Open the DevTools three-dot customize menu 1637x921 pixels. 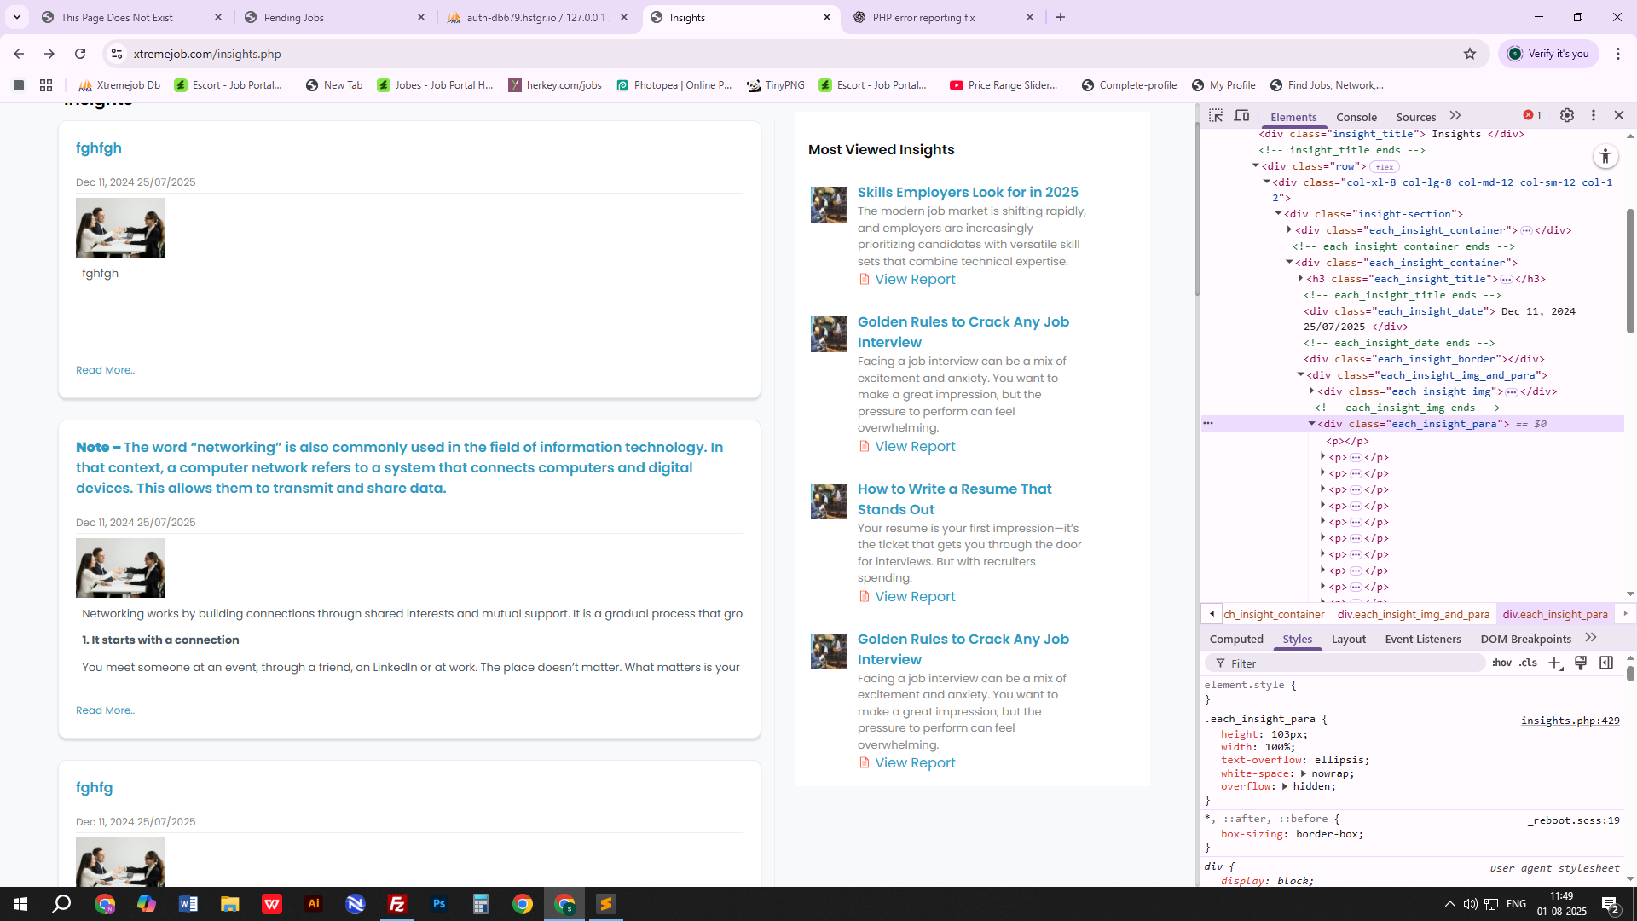(1594, 116)
